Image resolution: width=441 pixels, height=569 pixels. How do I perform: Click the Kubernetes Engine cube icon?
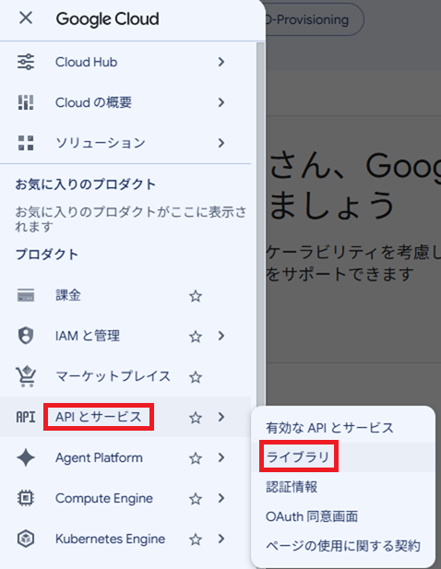pyautogui.click(x=26, y=539)
